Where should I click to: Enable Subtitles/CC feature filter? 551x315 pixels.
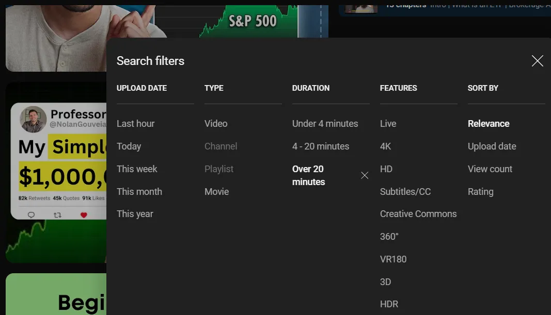click(405, 192)
